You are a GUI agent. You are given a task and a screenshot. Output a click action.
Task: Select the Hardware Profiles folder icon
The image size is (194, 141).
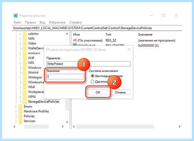20,111
